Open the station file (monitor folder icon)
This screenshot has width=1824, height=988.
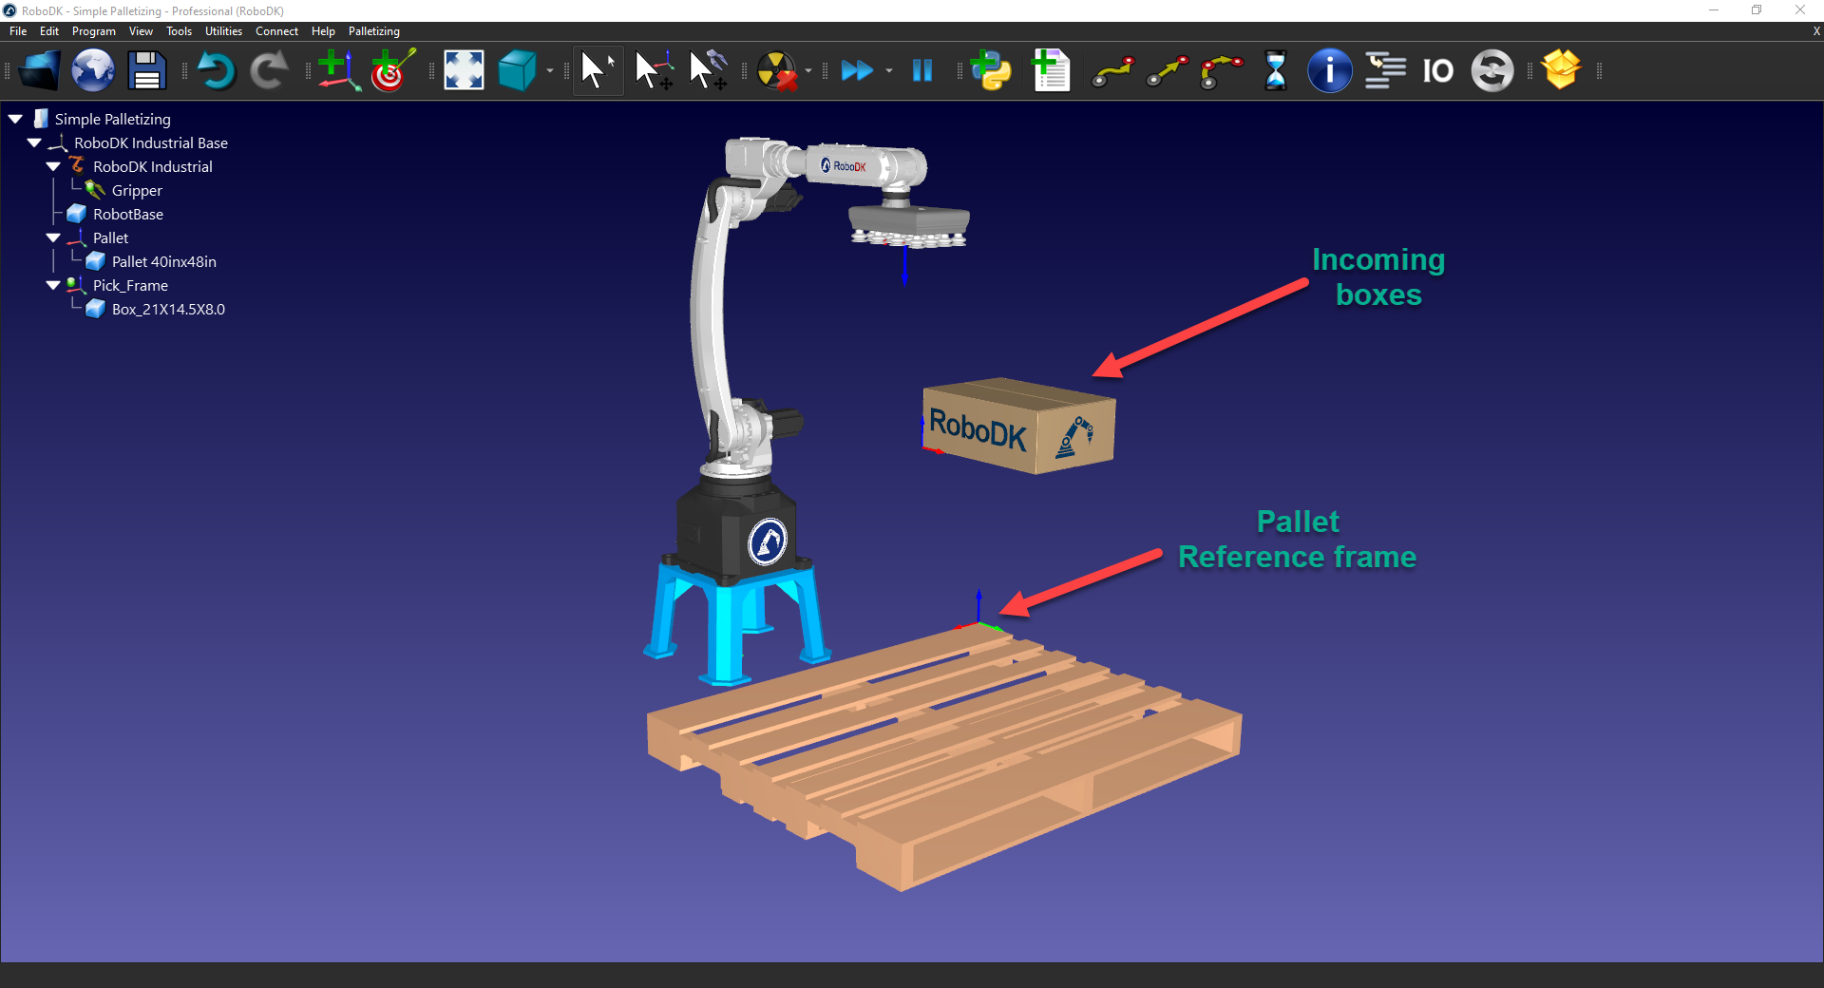click(x=39, y=70)
